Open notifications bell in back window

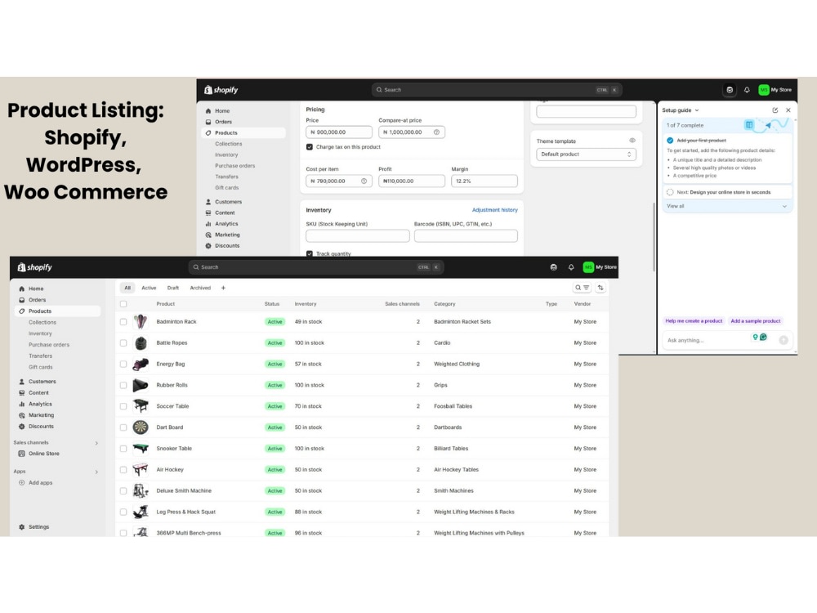(x=747, y=90)
